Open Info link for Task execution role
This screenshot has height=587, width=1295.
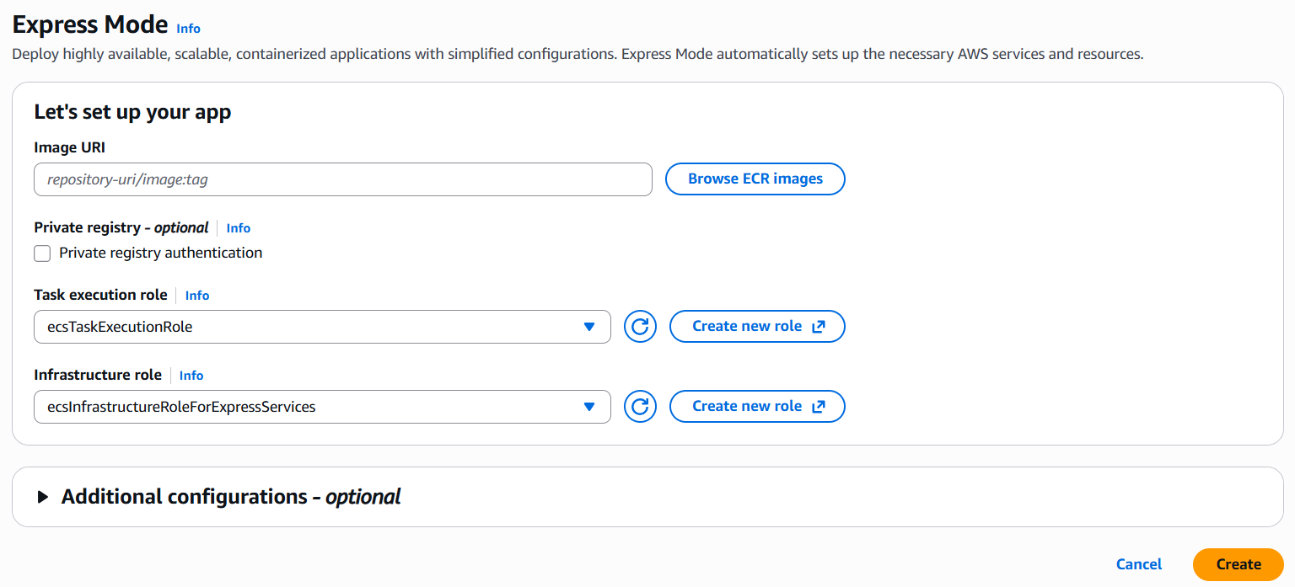(x=197, y=296)
